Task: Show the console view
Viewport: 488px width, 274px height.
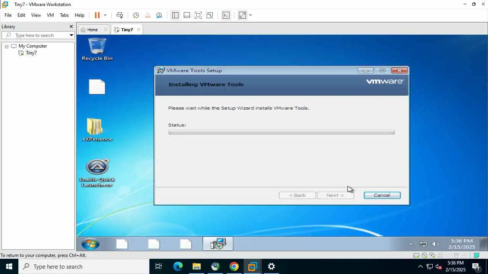Action: coord(226,15)
